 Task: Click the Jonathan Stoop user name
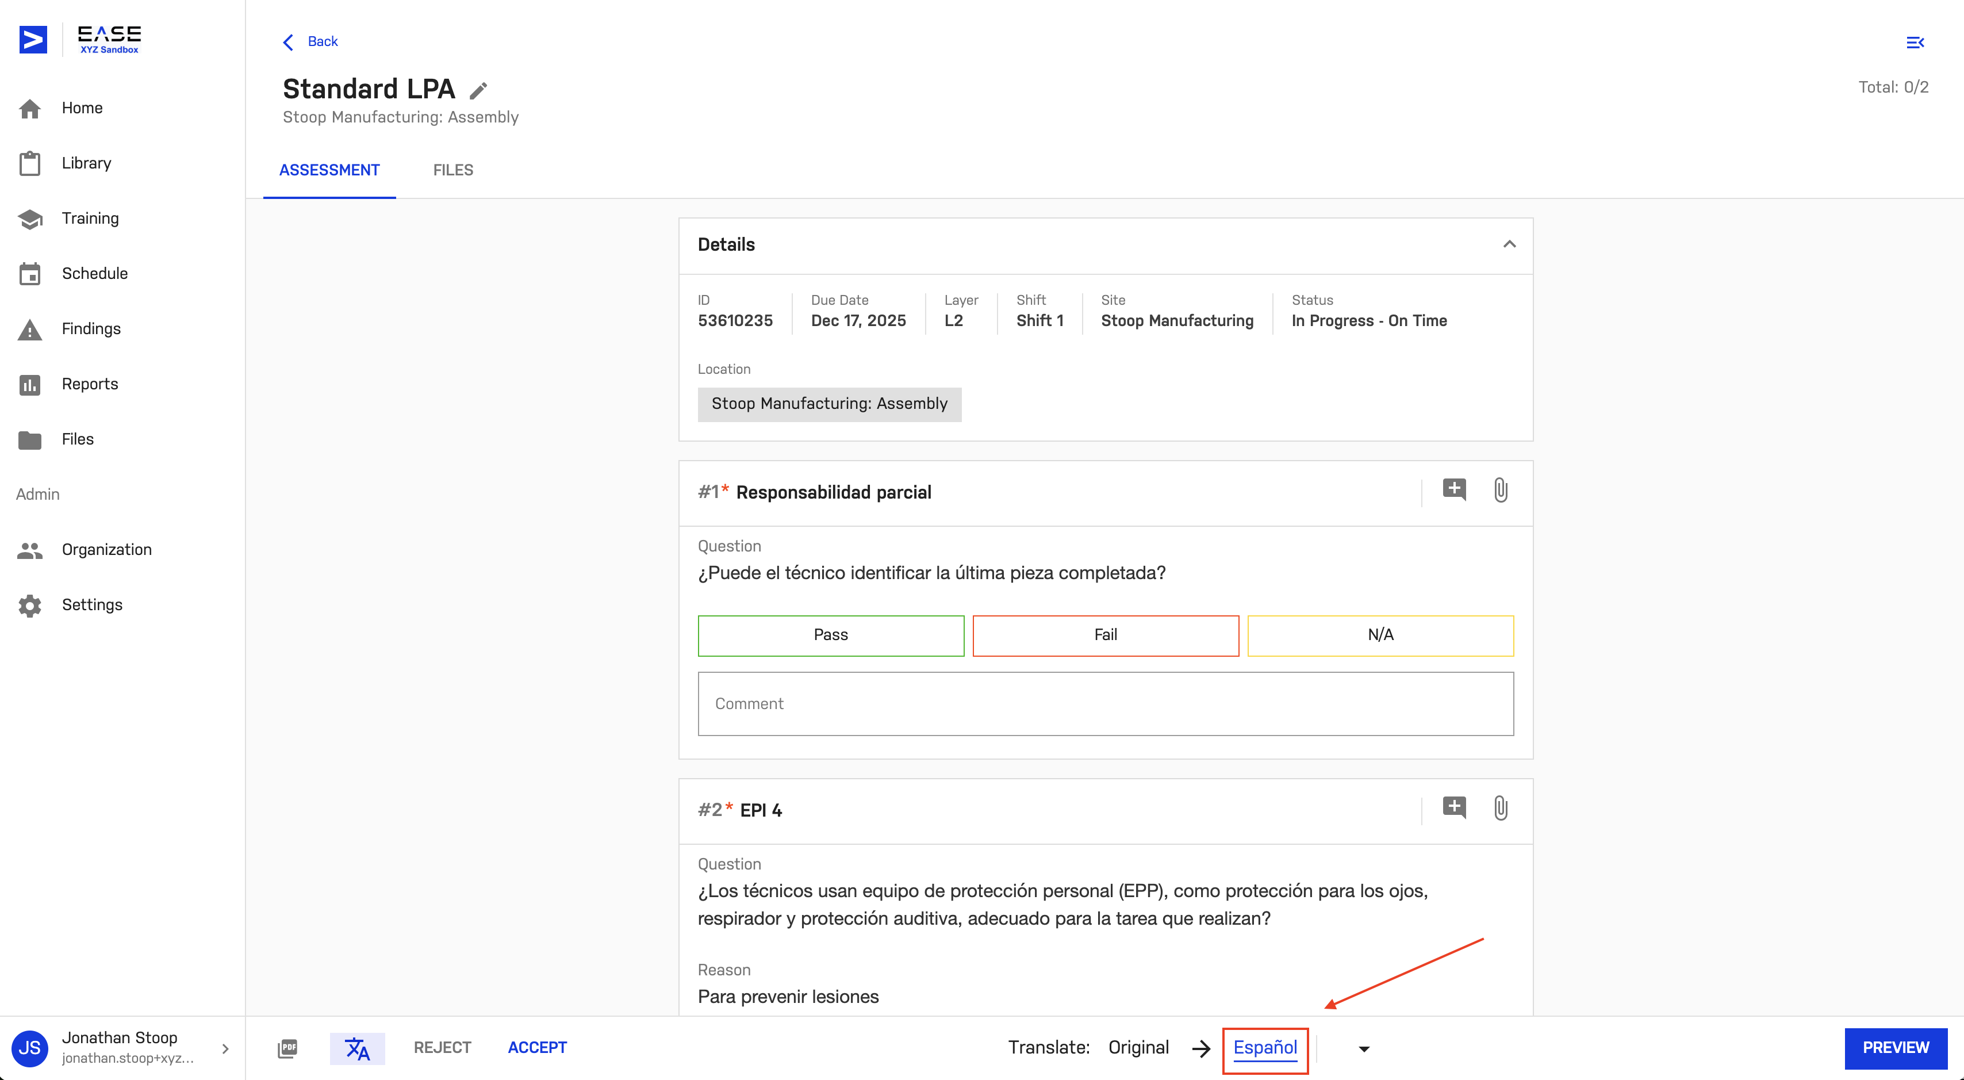click(120, 1038)
